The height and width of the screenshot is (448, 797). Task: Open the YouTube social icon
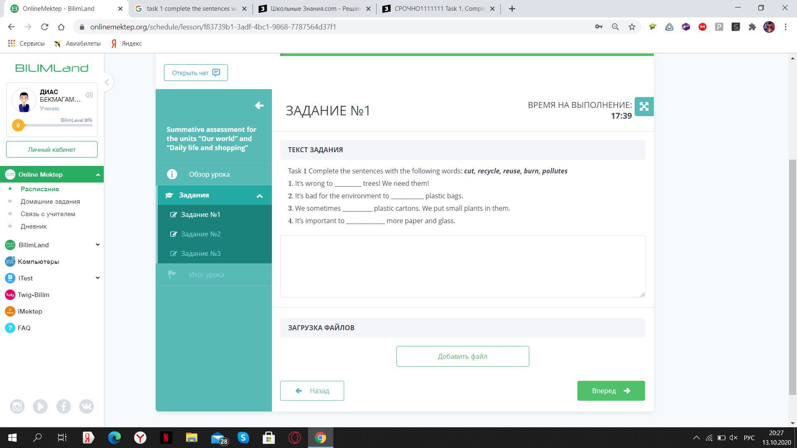pos(40,407)
